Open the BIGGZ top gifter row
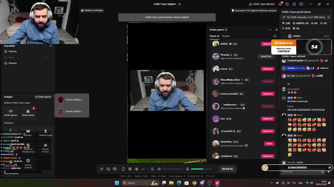The width and height of the screenshot is (334, 187). pyautogui.click(x=306, y=36)
